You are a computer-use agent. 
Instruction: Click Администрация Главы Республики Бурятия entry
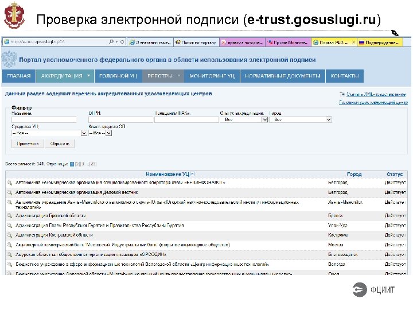click(100, 226)
